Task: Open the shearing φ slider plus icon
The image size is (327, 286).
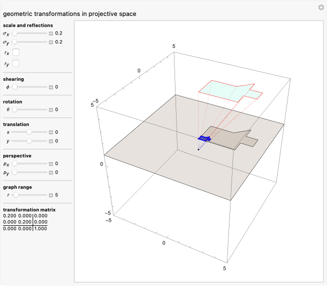Action: click(51, 87)
